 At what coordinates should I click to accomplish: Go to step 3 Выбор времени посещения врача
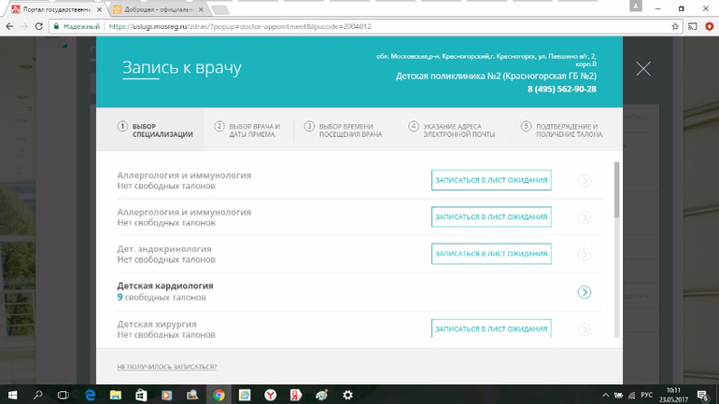click(342, 131)
